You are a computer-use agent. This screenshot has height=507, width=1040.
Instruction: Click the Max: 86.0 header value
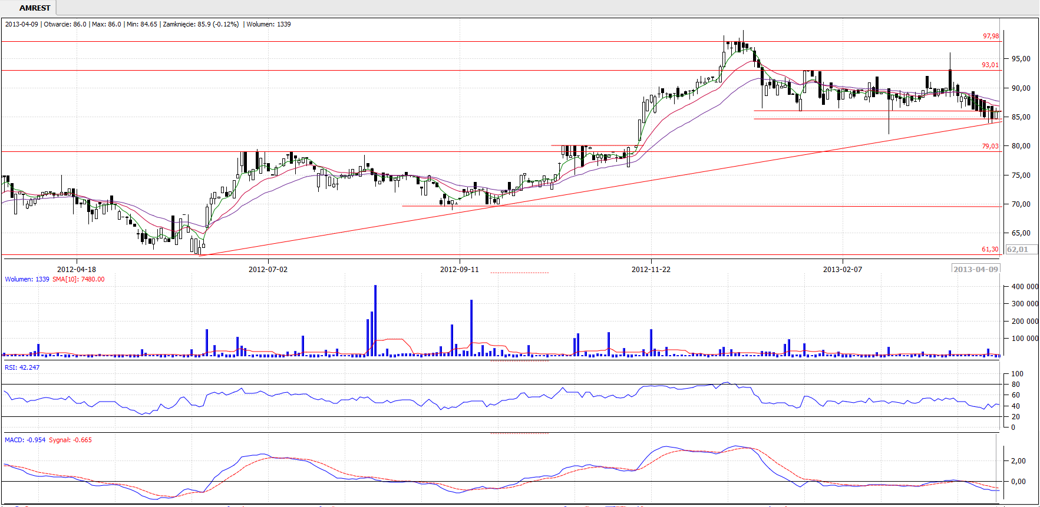coord(107,24)
